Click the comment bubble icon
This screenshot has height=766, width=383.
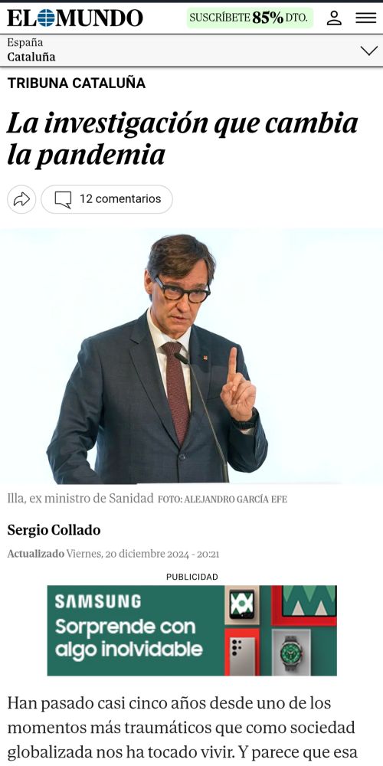[x=63, y=199]
